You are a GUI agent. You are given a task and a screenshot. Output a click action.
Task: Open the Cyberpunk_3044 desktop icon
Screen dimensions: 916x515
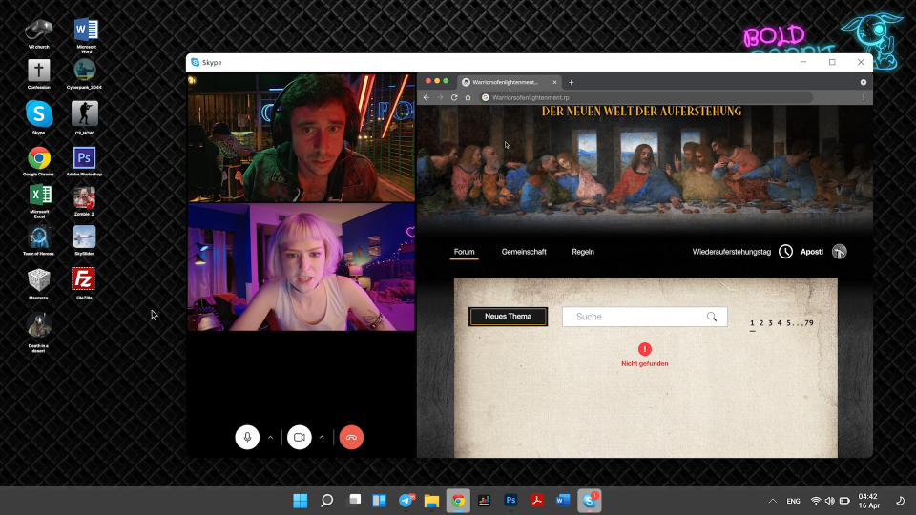point(84,74)
